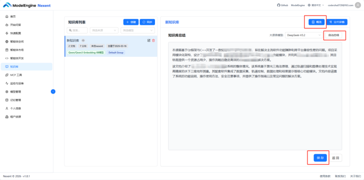The height and width of the screenshot is (180, 364).
Task: Open 智能体开发 code item in sidebar
Action: [x=26, y=58]
